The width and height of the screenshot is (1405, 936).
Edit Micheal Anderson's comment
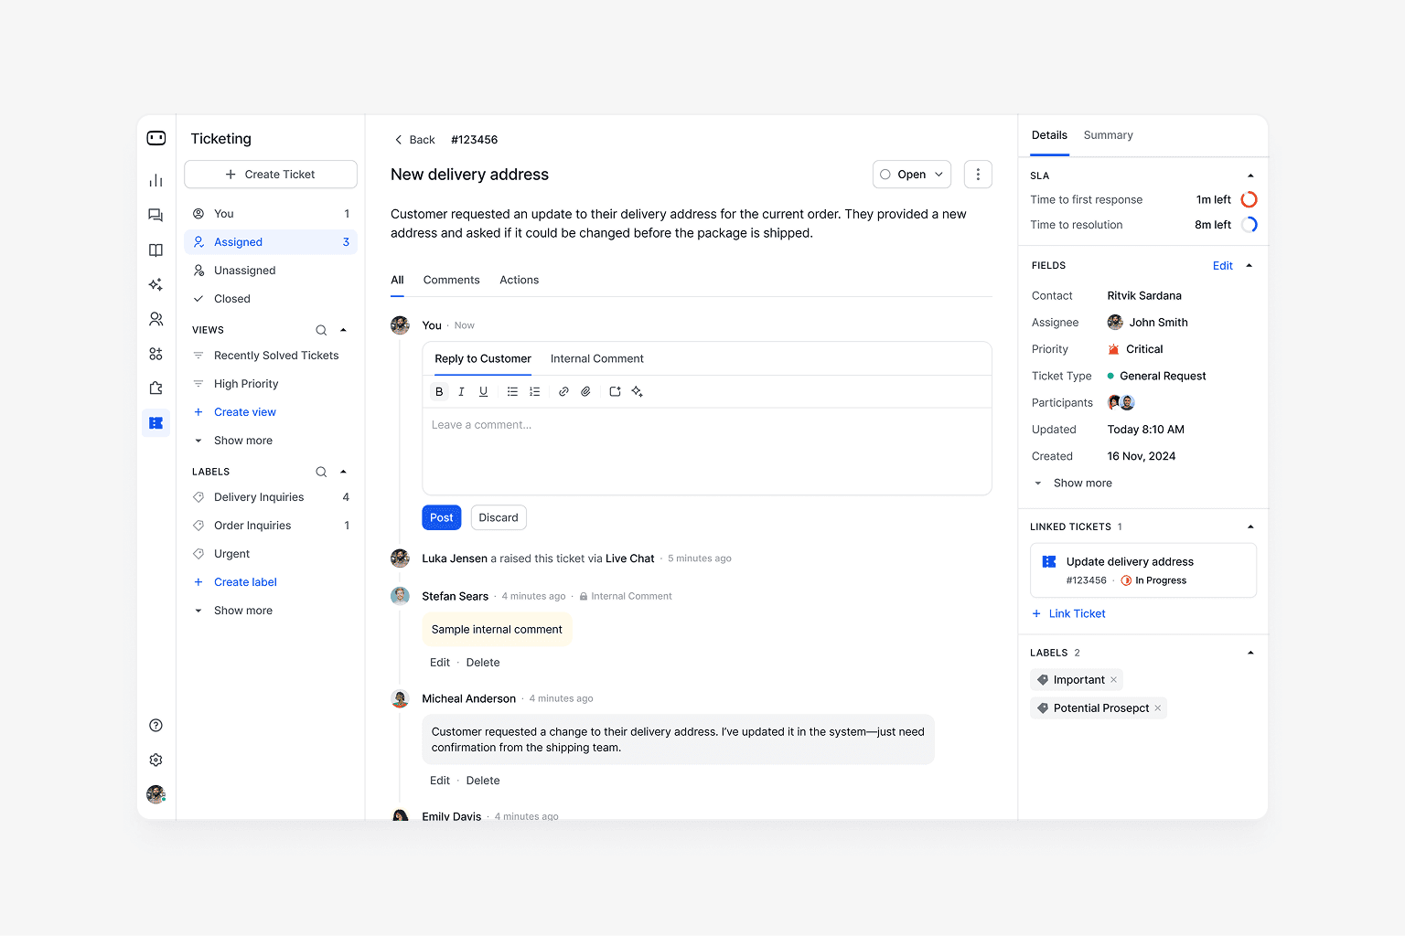440,781
